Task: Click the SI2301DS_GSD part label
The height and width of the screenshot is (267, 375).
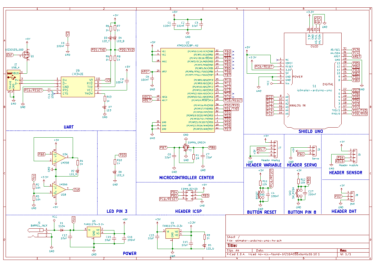Action: click(14, 50)
